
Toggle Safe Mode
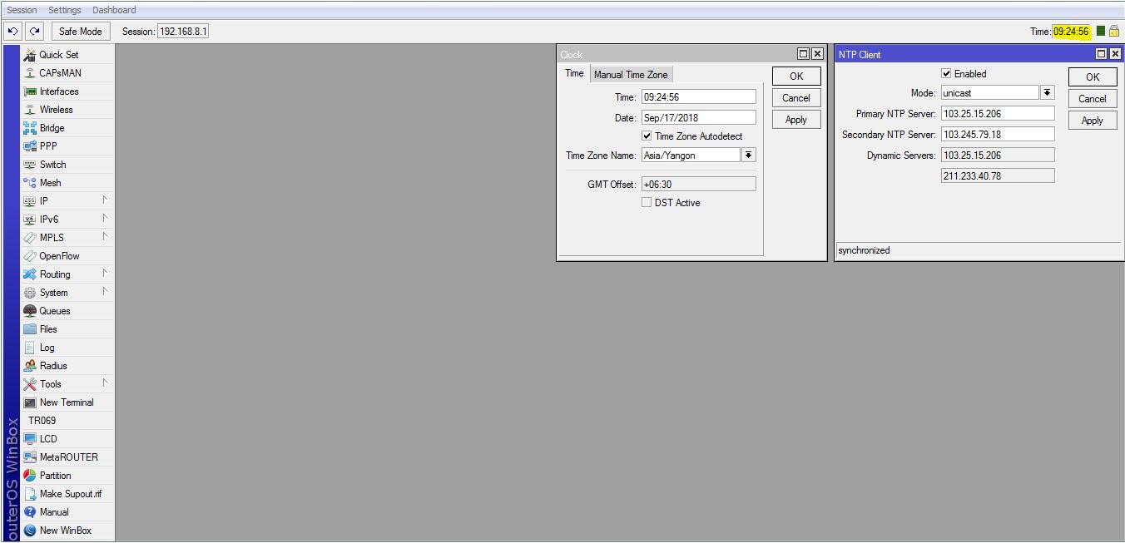tap(81, 32)
